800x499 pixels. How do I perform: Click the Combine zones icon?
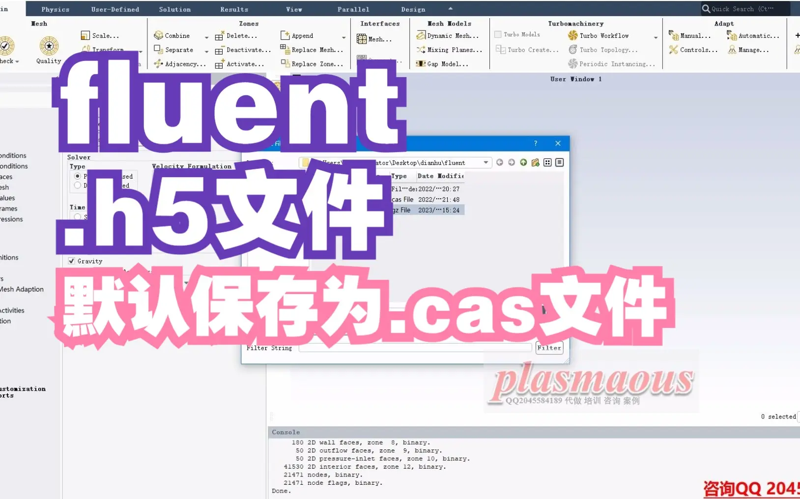(158, 36)
